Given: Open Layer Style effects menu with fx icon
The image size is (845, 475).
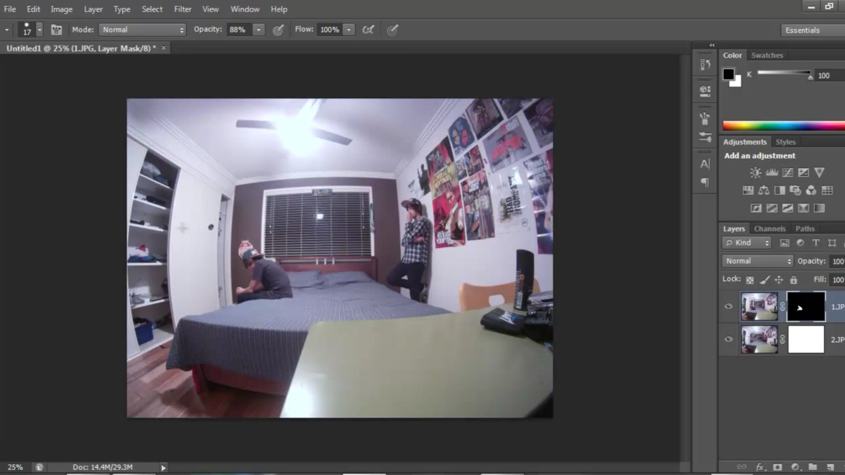Looking at the screenshot, I should click(760, 467).
